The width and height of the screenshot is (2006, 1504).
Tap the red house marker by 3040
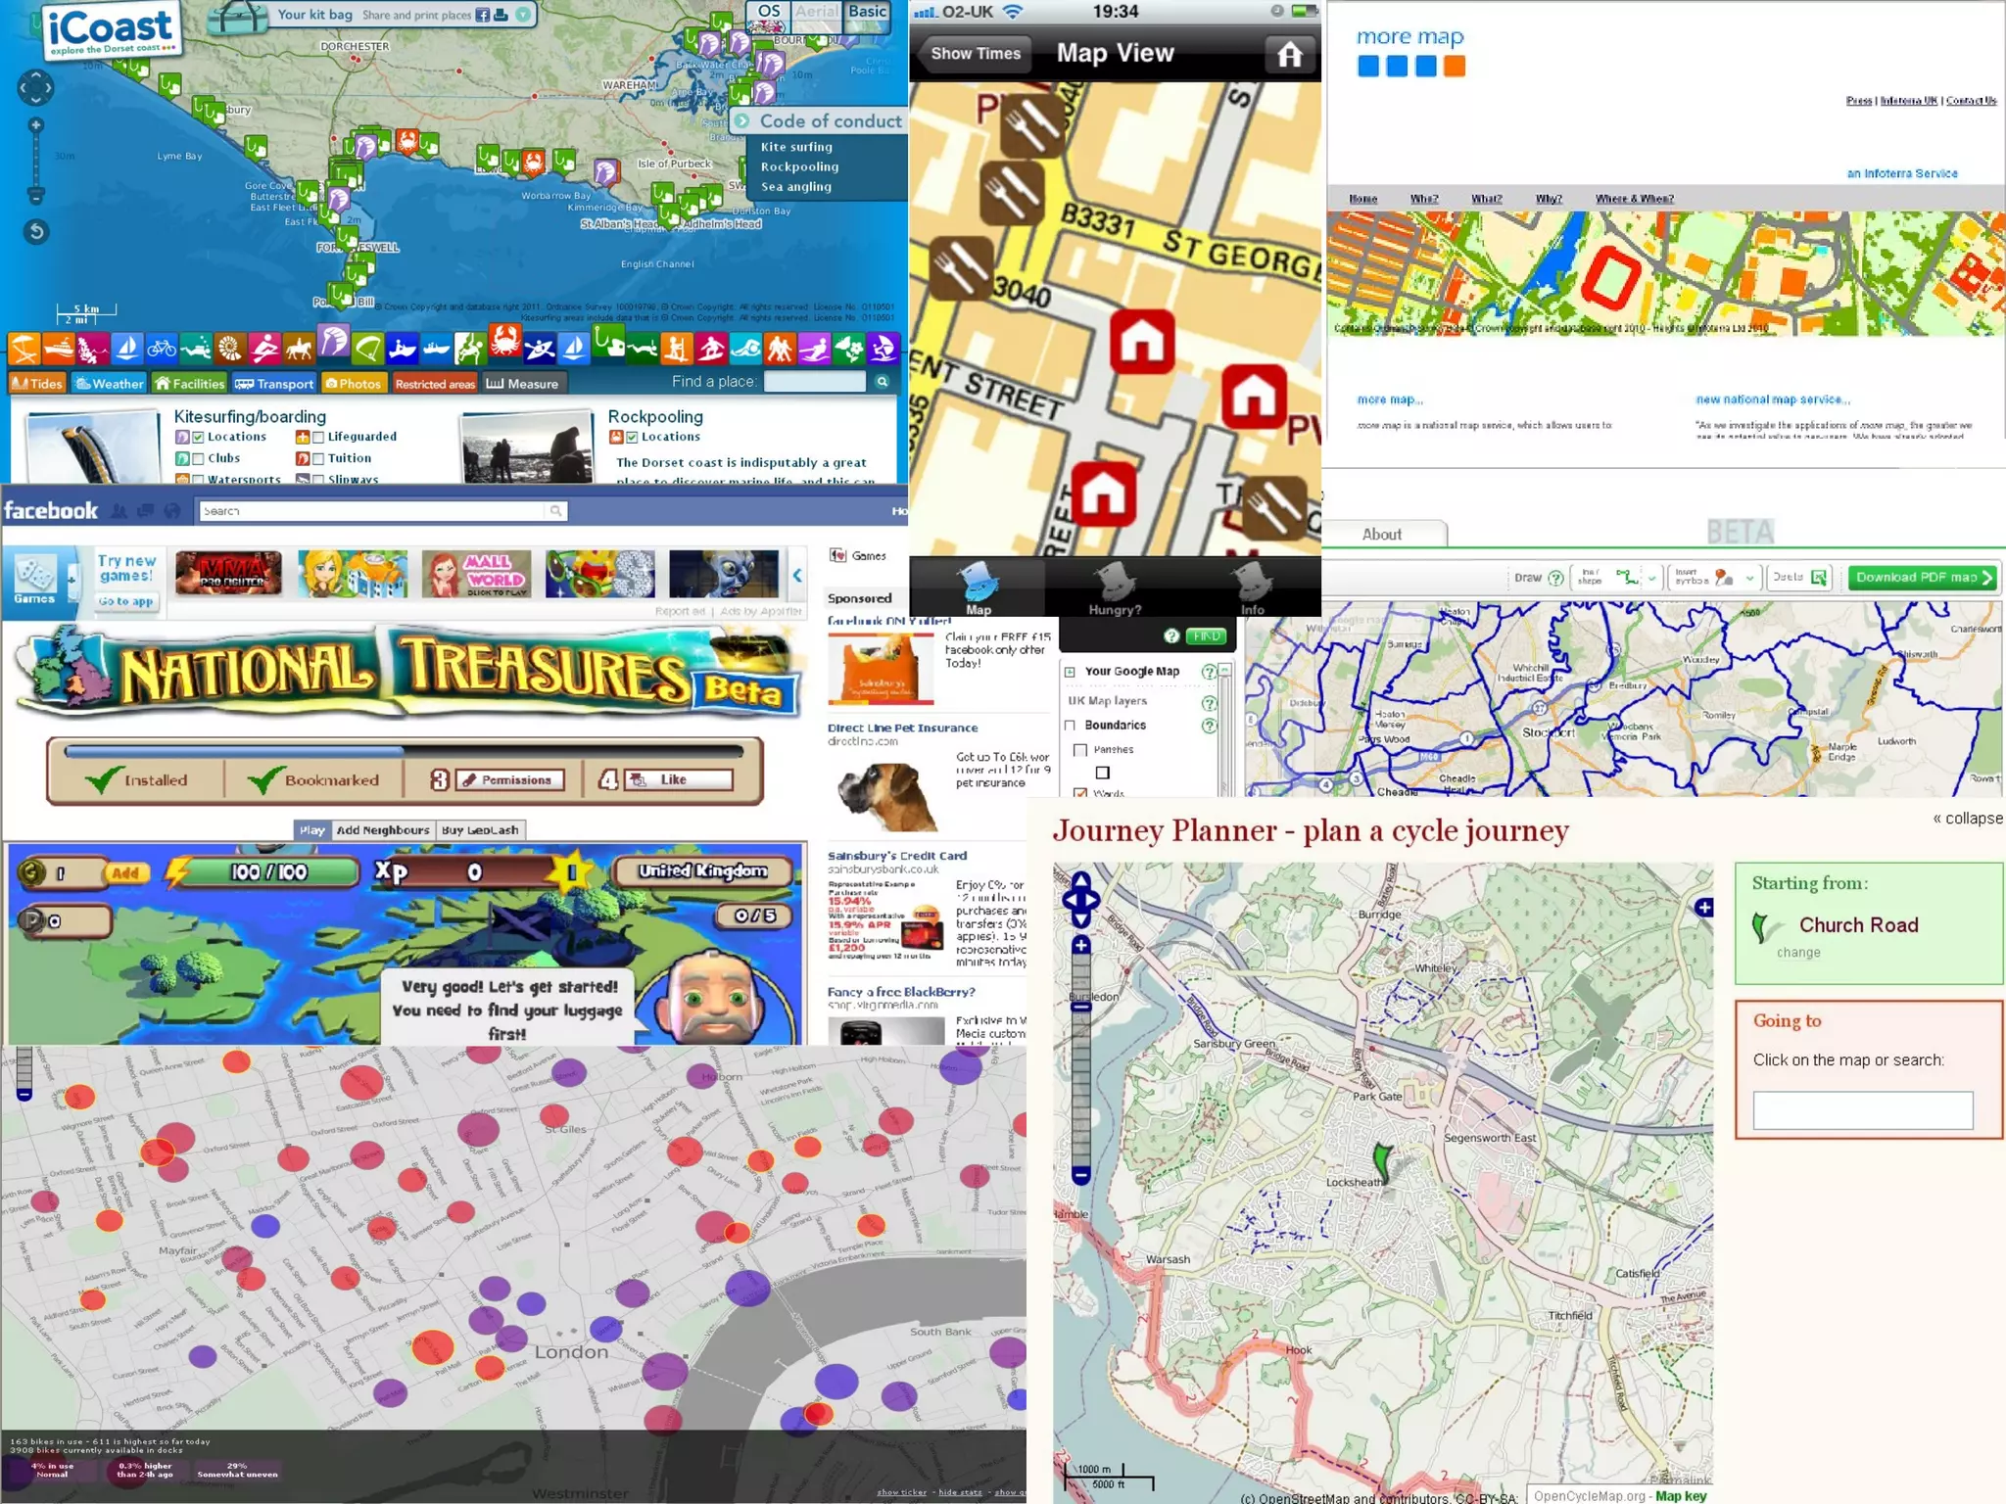1142,342
